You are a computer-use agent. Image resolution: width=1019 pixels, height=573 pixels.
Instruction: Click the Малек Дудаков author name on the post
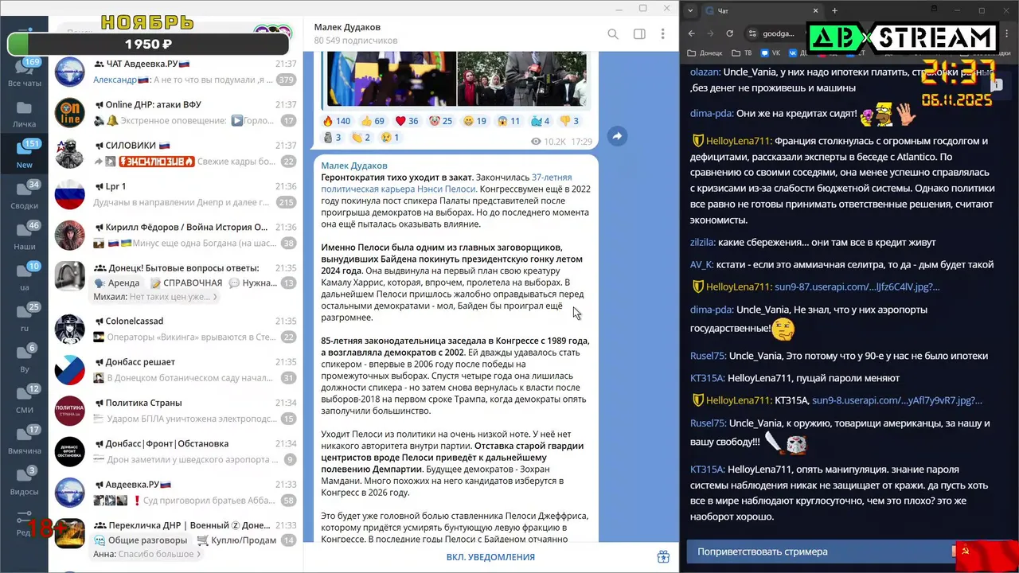click(x=354, y=166)
